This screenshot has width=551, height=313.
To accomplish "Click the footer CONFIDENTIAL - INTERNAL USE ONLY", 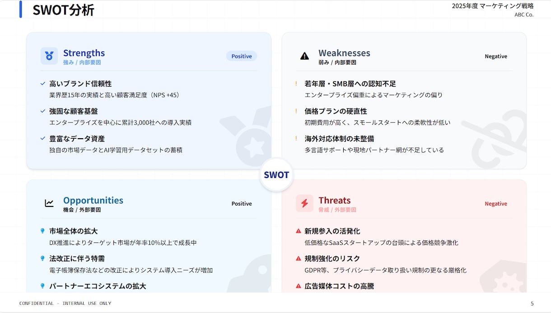I will coord(65,304).
